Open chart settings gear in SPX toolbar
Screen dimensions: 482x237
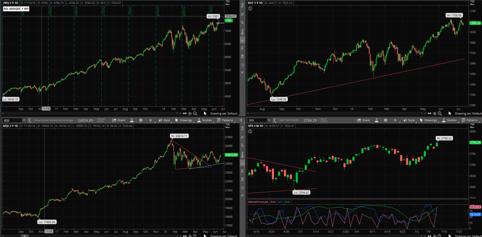[386, 120]
